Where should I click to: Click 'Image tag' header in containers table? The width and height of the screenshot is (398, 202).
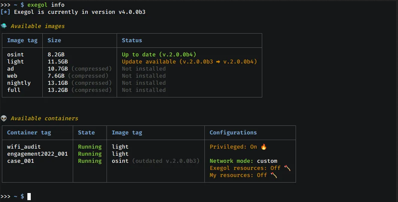[x=127, y=133]
